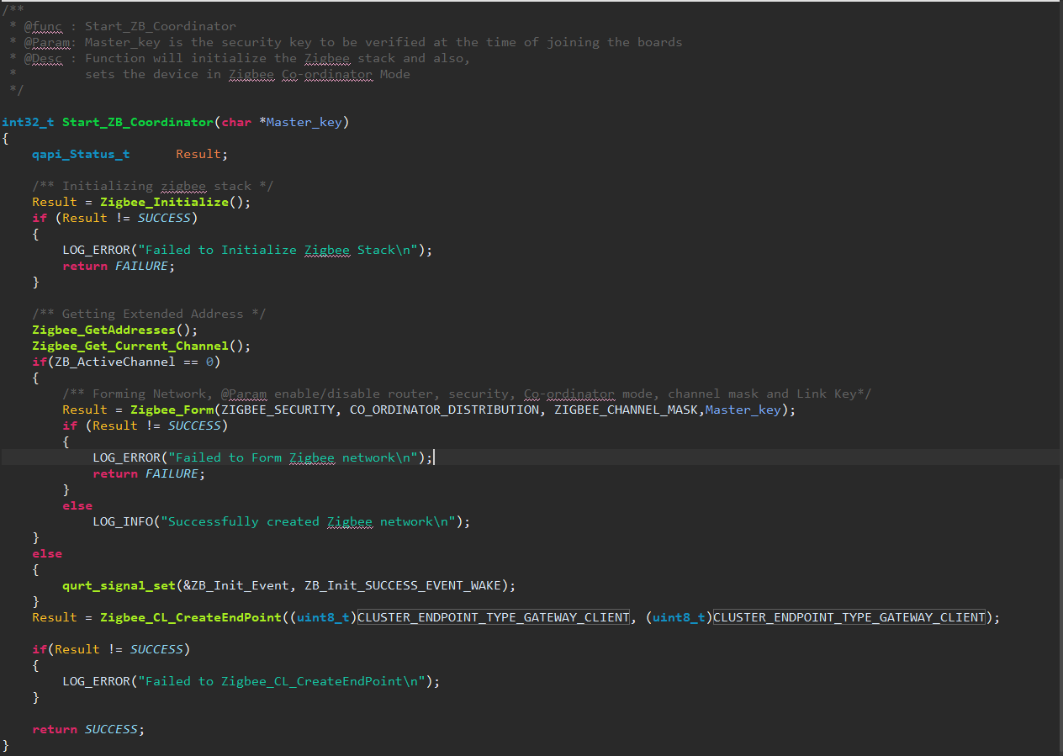Click the Zigbee_Get_Current_Channel function call
Screen dimensions: 1063x756
[x=130, y=346]
